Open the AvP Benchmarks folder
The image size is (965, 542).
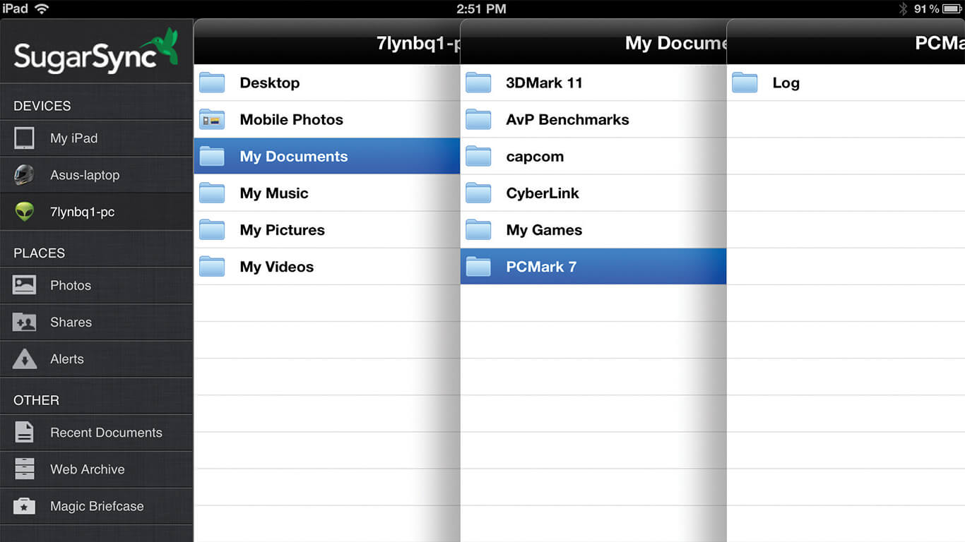[567, 119]
